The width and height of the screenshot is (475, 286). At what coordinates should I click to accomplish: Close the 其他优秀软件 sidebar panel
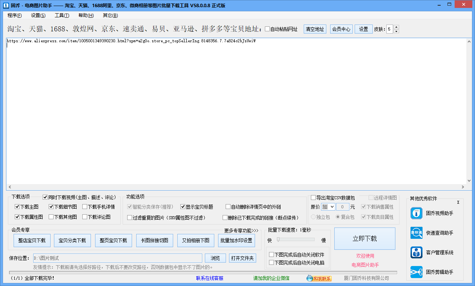[x=458, y=202]
